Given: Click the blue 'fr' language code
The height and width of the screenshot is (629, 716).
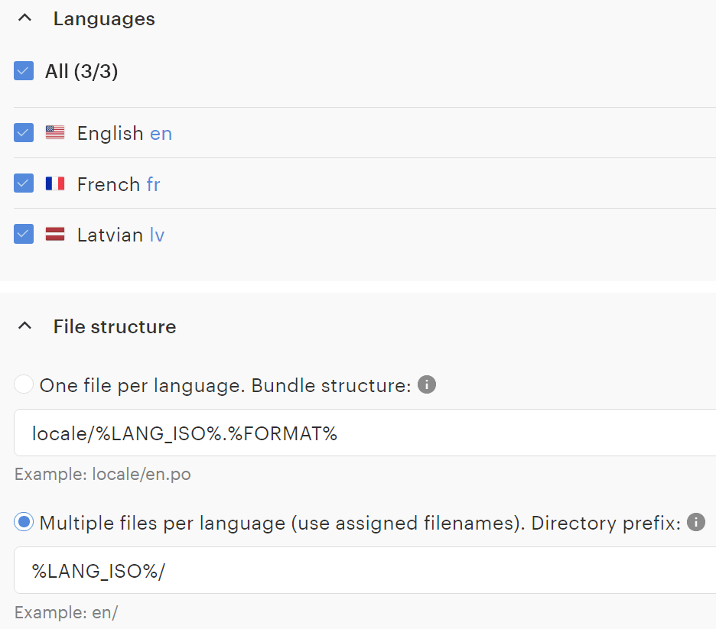Looking at the screenshot, I should pyautogui.click(x=153, y=184).
